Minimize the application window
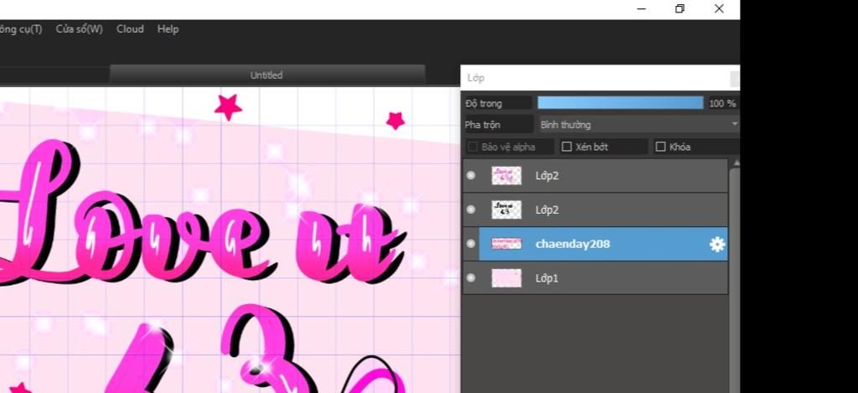Screen dimensions: 858x393 [x=641, y=8]
